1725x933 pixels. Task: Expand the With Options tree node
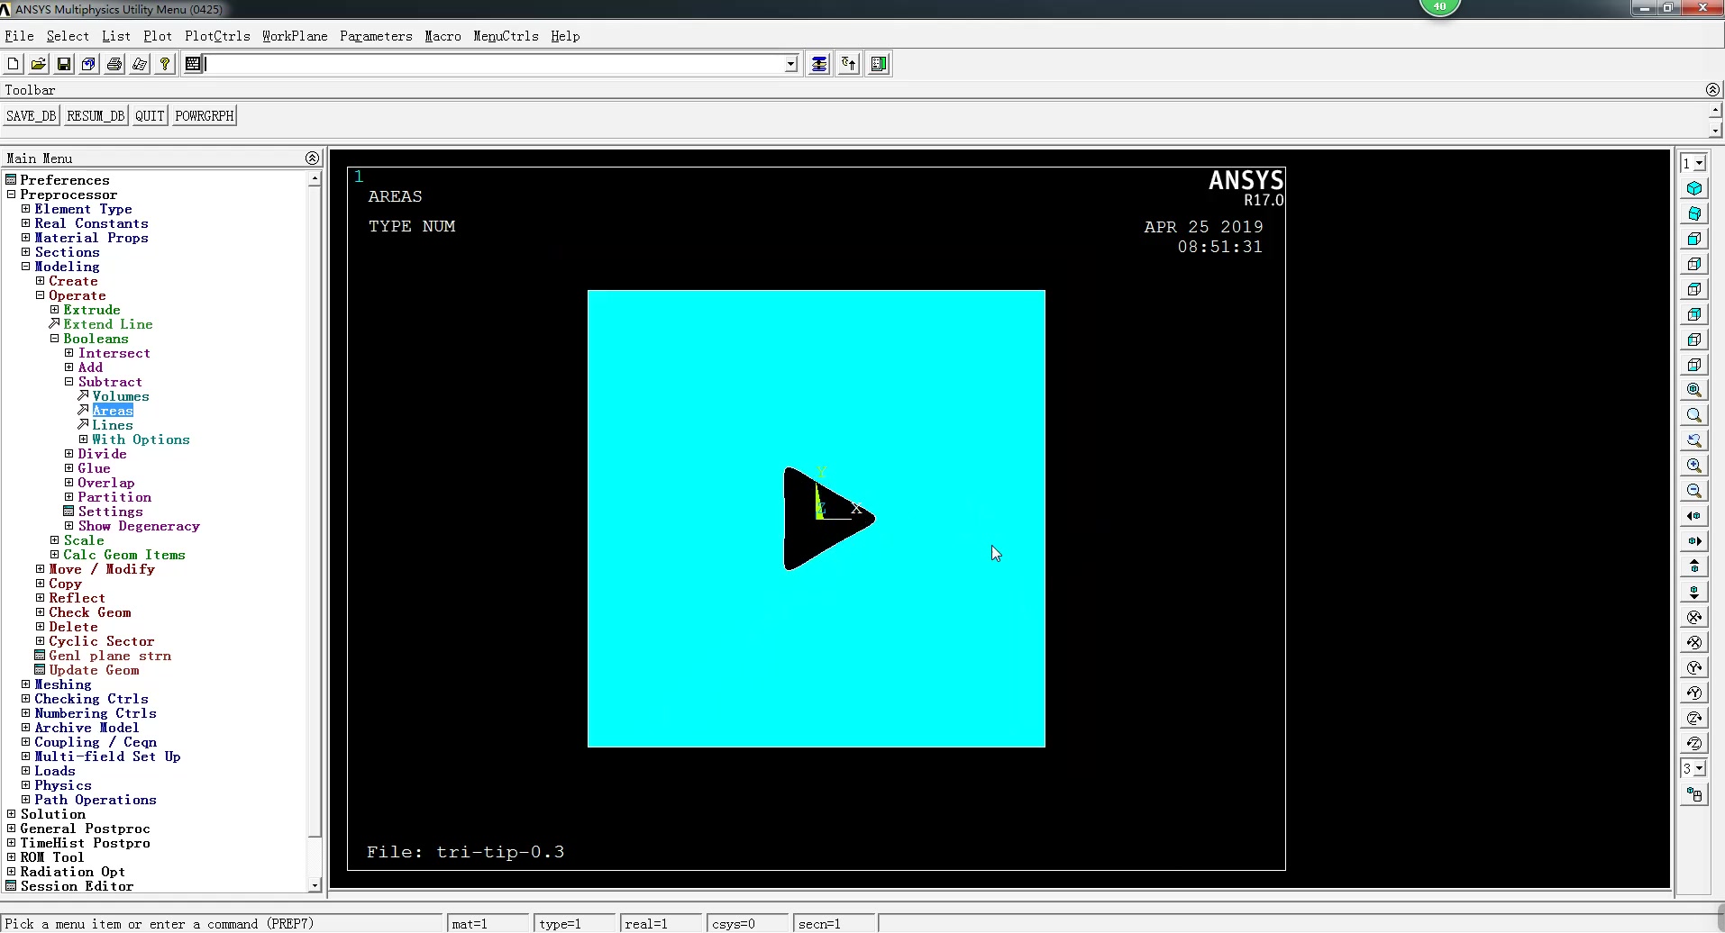click(83, 439)
